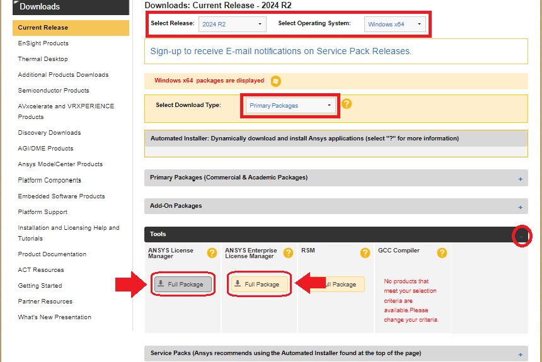Open the Select Download Type dropdown
This screenshot has height=362, width=542.
[x=291, y=105]
